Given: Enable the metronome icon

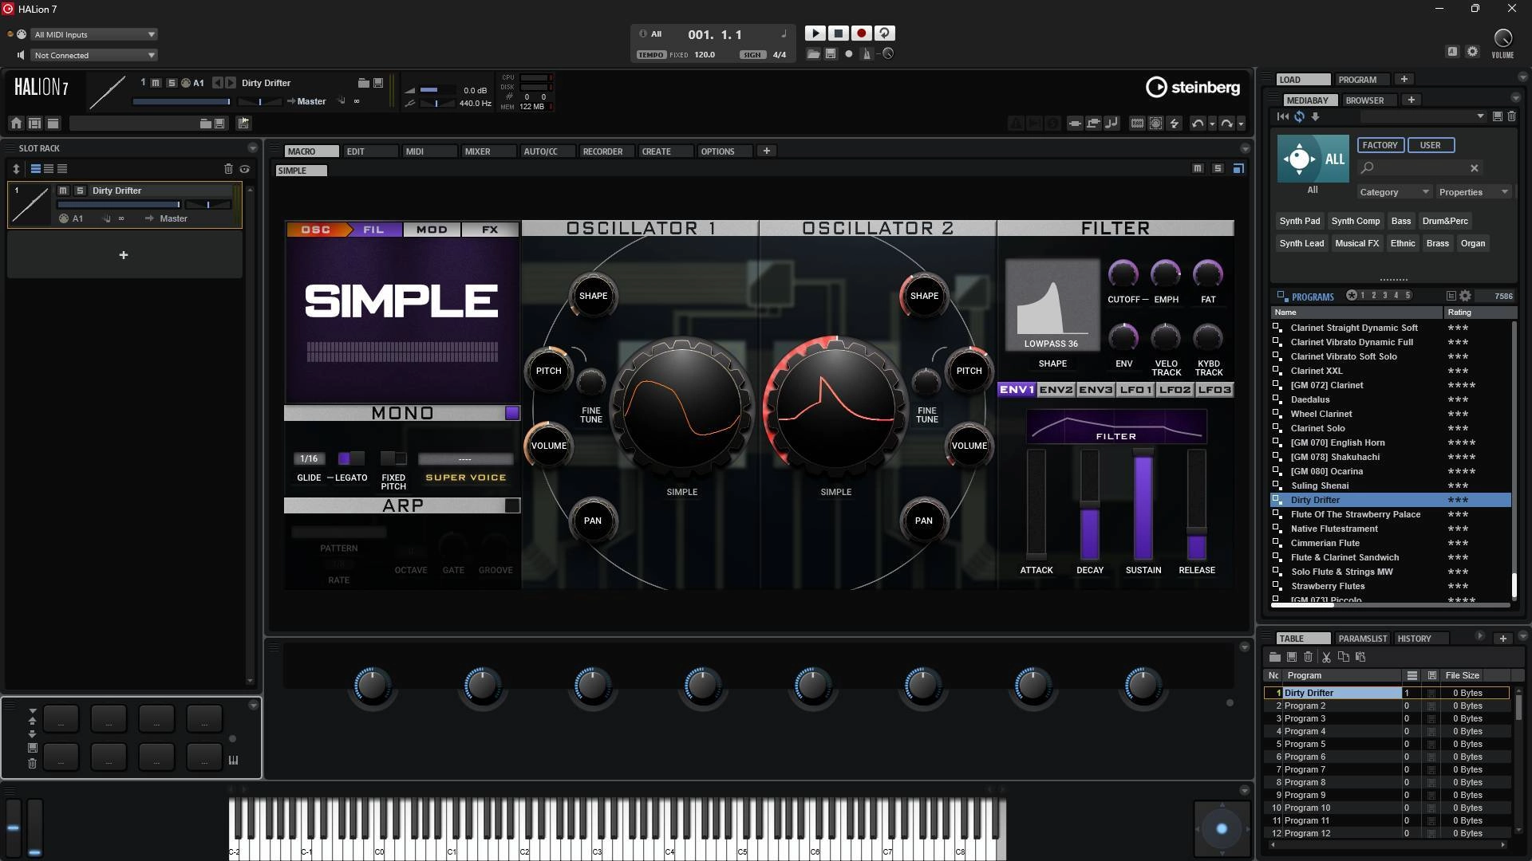Looking at the screenshot, I should tap(867, 54).
